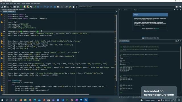182x102 pixels.
Task: Clear the console with the eraser icon
Action: pos(178,41)
